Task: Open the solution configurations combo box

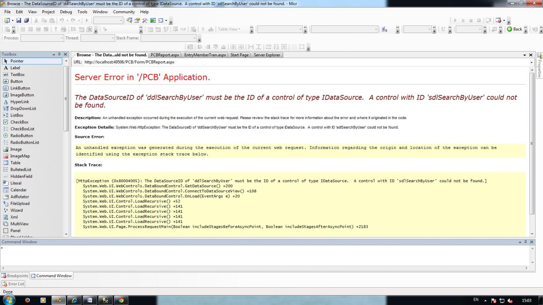Action: tap(108, 20)
